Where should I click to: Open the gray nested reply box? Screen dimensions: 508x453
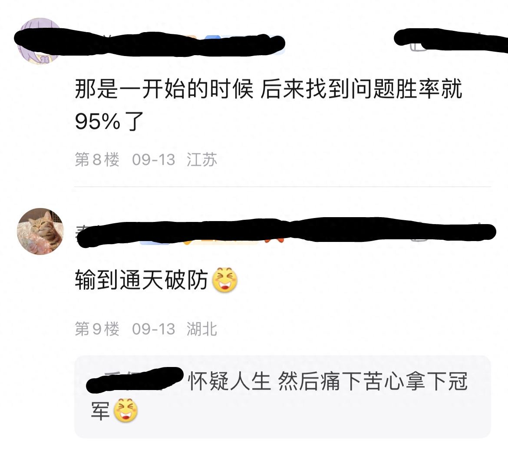click(283, 397)
